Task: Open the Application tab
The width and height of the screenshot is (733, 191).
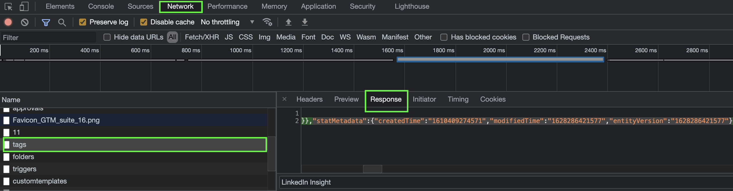Action: click(x=319, y=6)
